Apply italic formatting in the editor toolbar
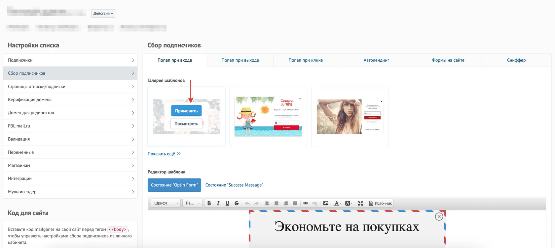The image size is (555, 248). [x=218, y=203]
